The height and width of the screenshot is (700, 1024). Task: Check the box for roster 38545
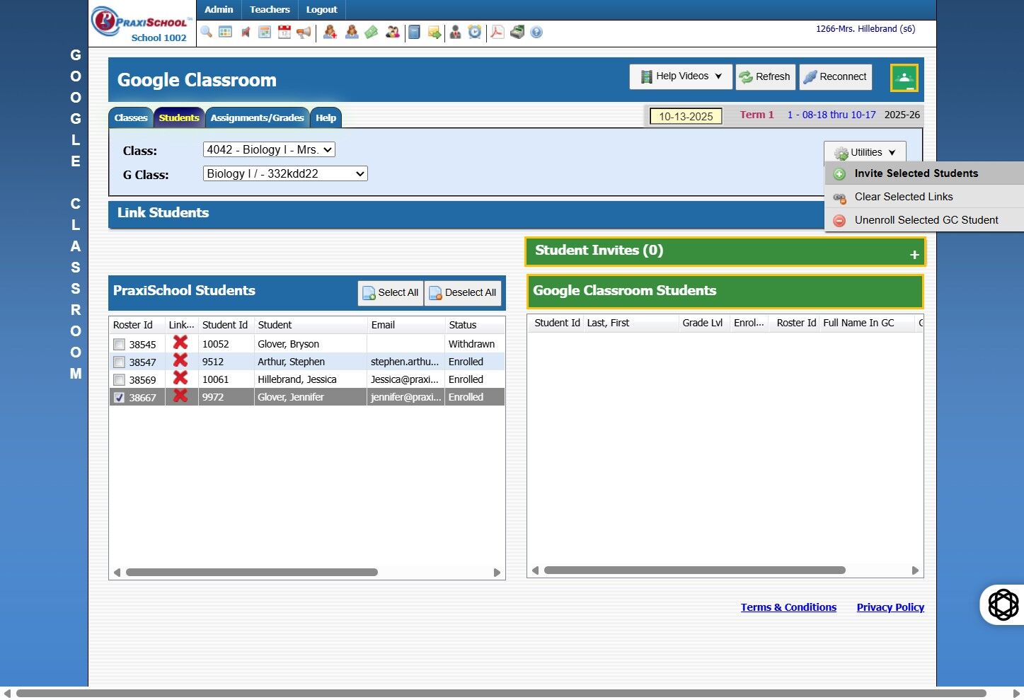[119, 345]
